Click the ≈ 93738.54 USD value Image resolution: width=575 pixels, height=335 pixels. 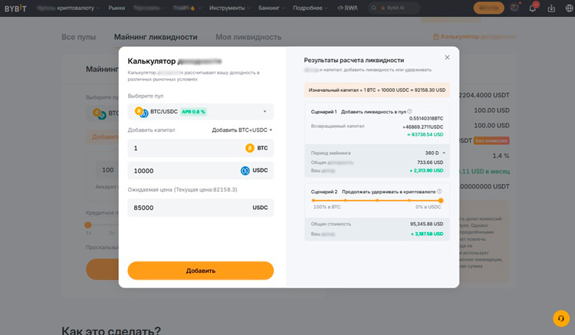pyautogui.click(x=425, y=134)
